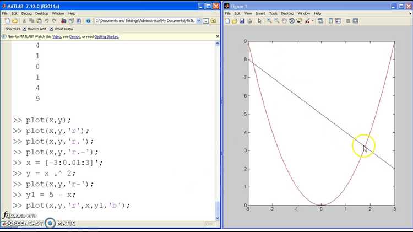Open the Video link in info bar

point(57,36)
